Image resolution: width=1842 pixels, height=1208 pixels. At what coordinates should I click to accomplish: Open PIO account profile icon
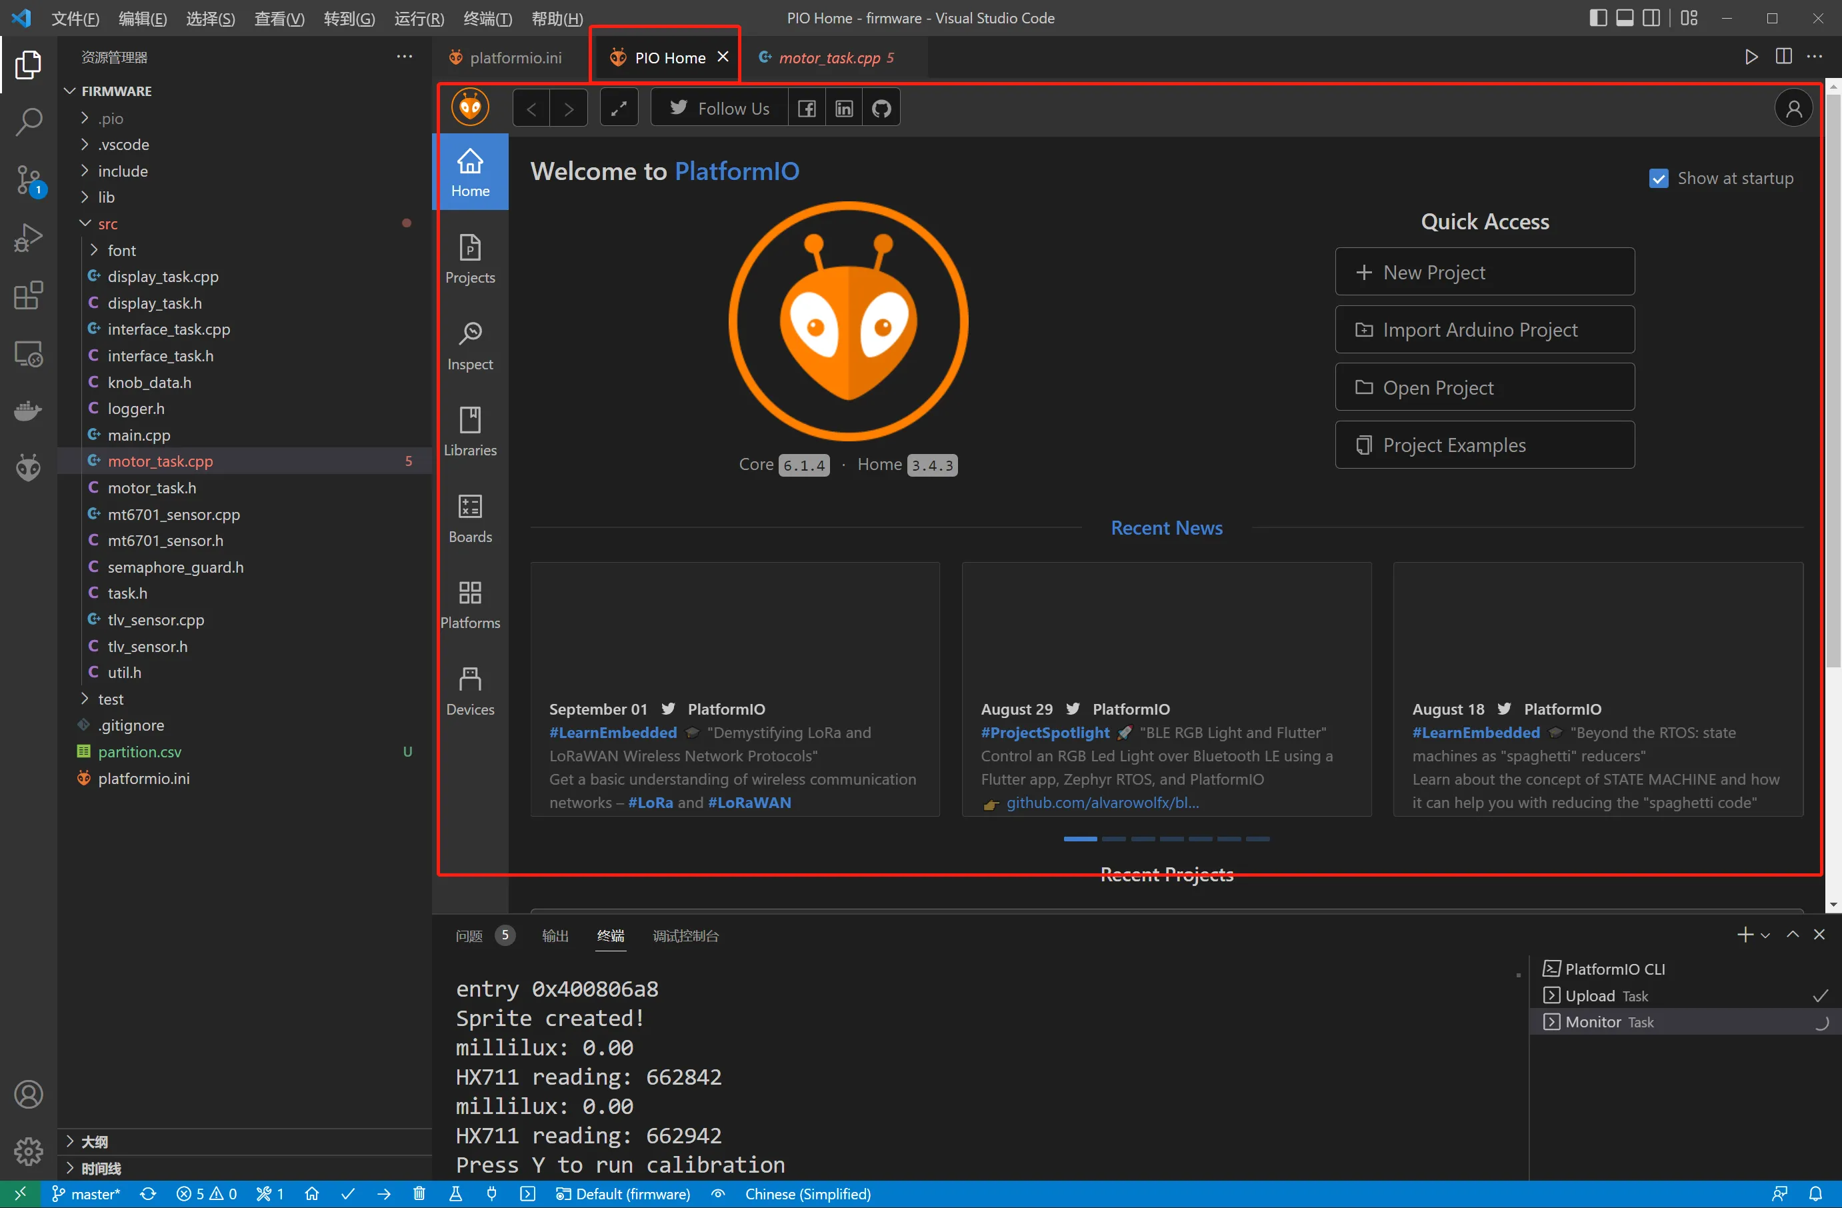[1793, 109]
